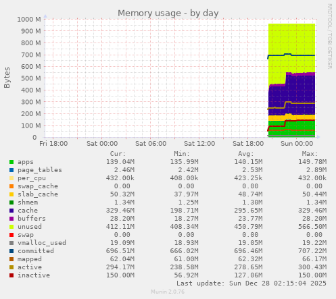This screenshot has height=299, width=336.
Task: Click the slab_cache yellow legend swatch
Action: [x=11, y=194]
